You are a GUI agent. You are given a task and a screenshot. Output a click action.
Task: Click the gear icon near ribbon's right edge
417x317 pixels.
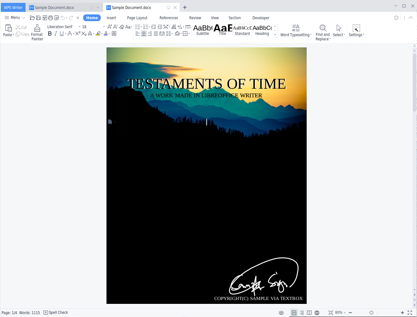point(397,18)
